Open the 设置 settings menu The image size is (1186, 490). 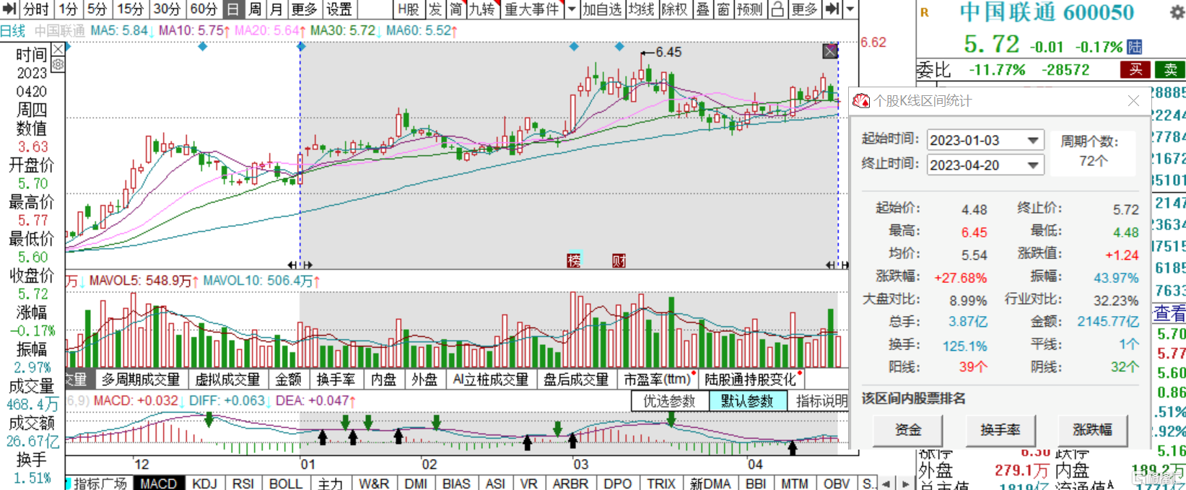click(339, 9)
